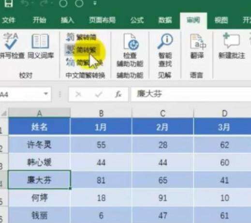Select cell with name 韩心媛
This screenshot has height=223, width=251.
(x=40, y=162)
